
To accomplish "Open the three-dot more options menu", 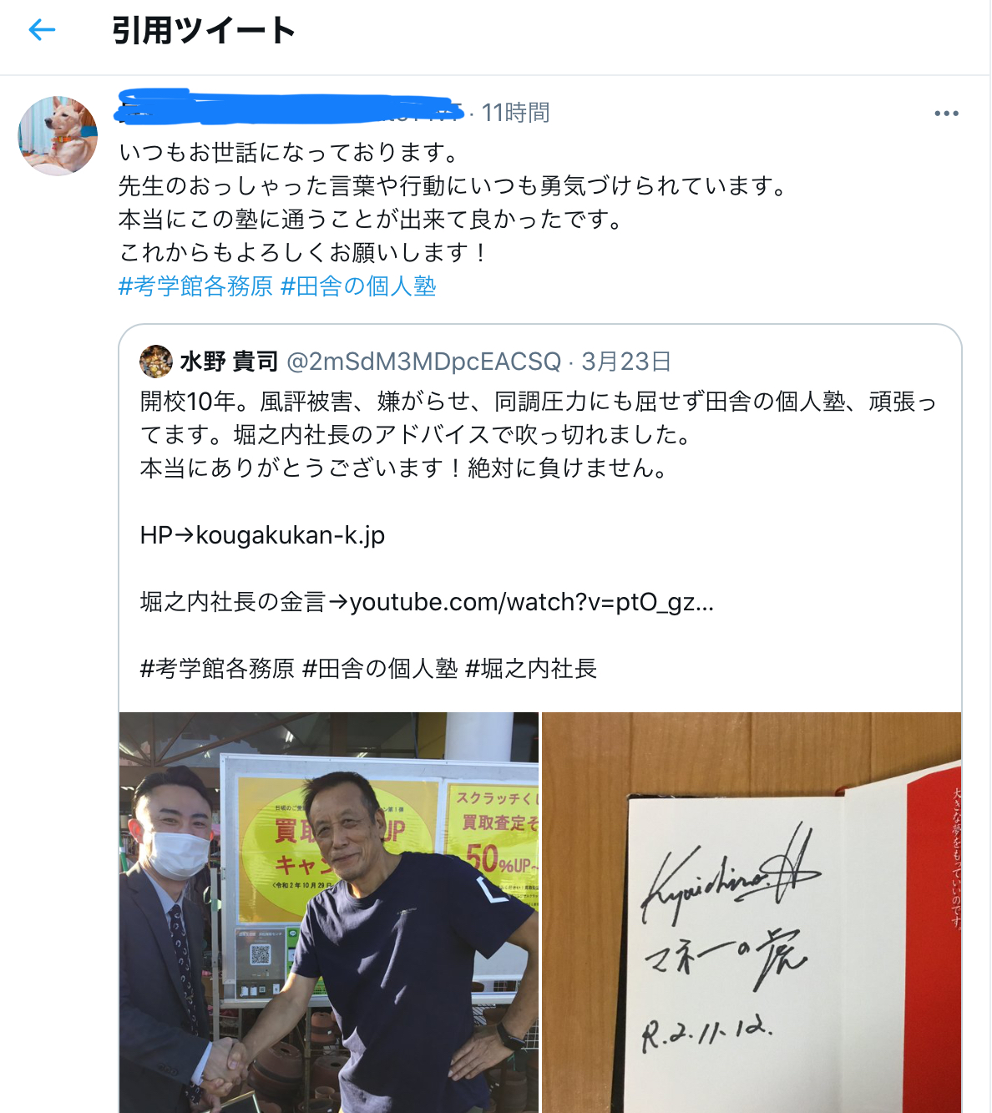I will 946,113.
